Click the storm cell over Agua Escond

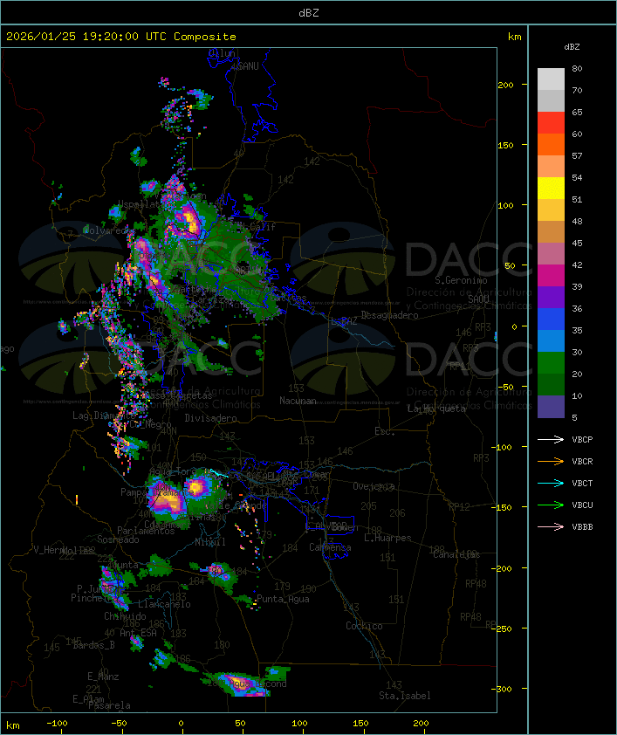click(x=241, y=683)
